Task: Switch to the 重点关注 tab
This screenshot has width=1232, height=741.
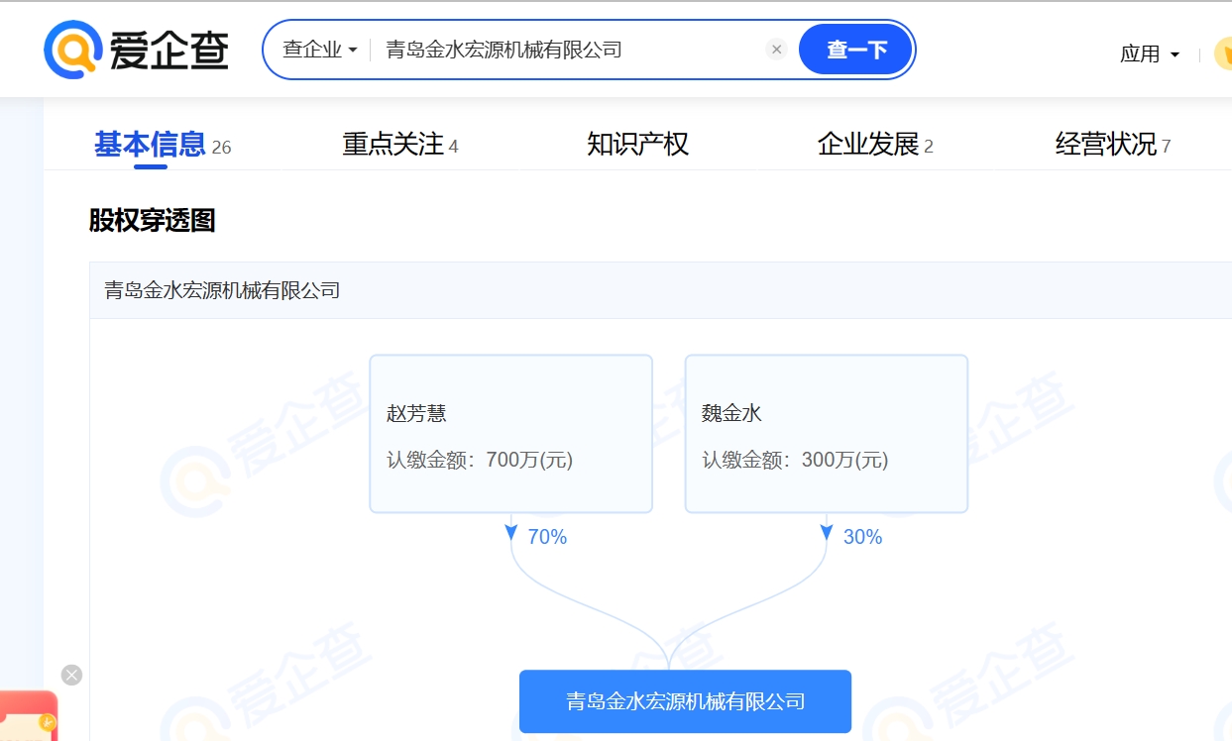Action: tap(400, 145)
